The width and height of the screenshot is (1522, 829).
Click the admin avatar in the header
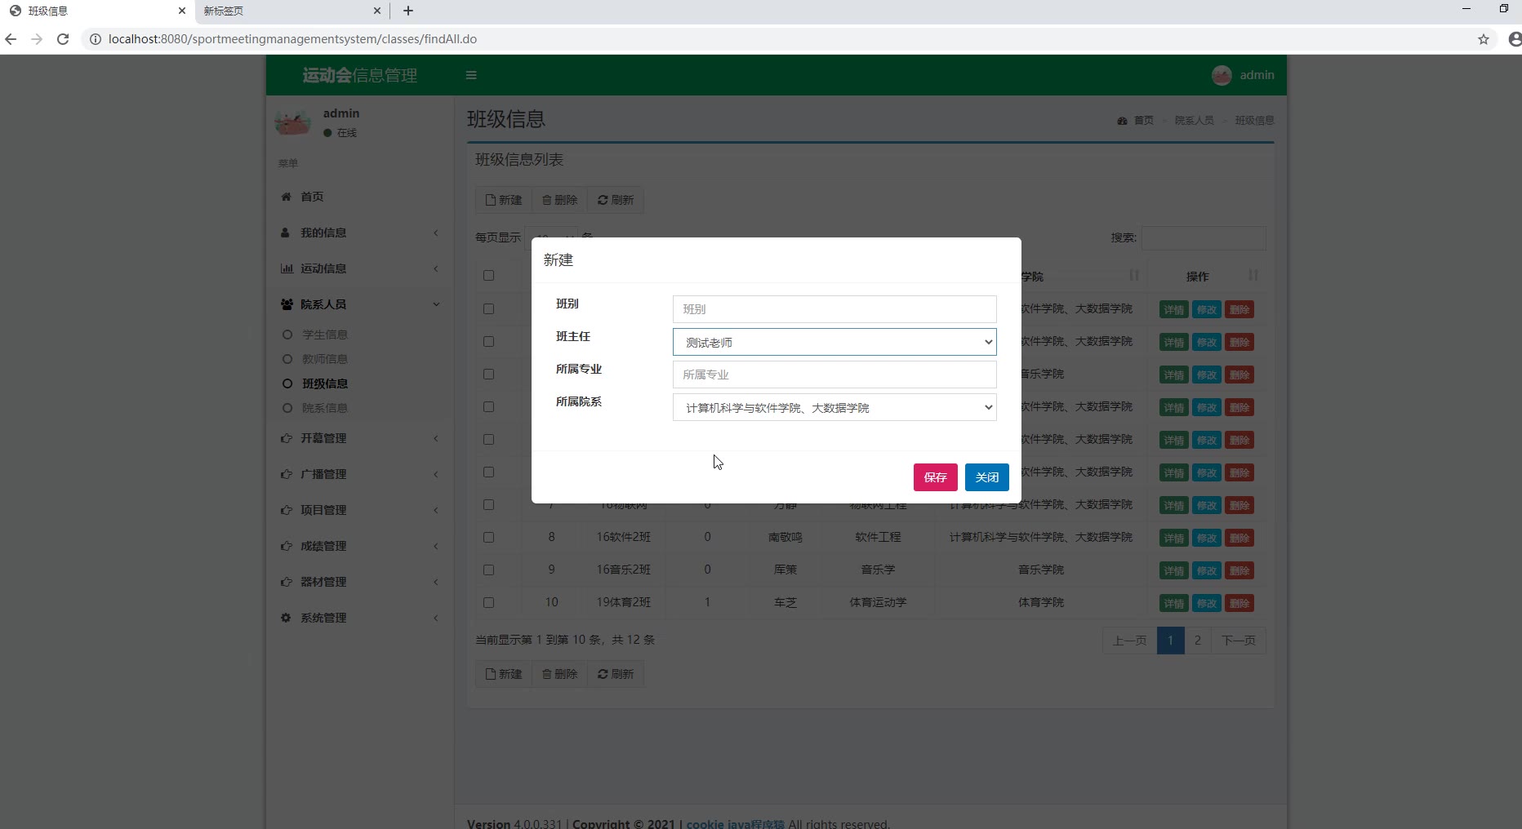[x=1222, y=75]
